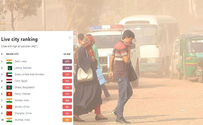
Task: Open Dubai, United Arab Emirates entry
Action: 29,74
